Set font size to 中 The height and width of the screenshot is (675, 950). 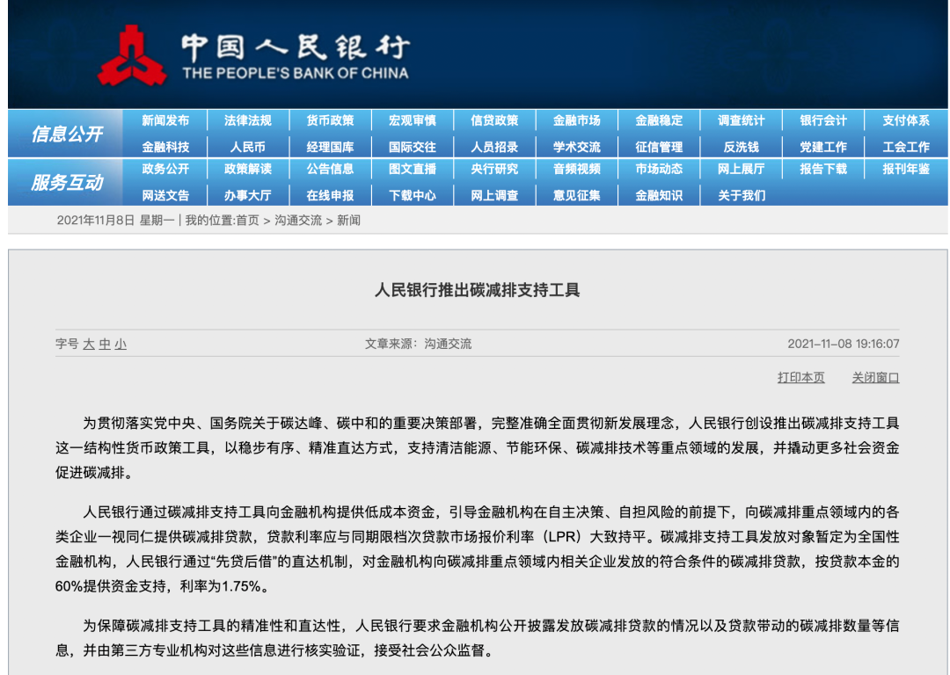tap(105, 344)
